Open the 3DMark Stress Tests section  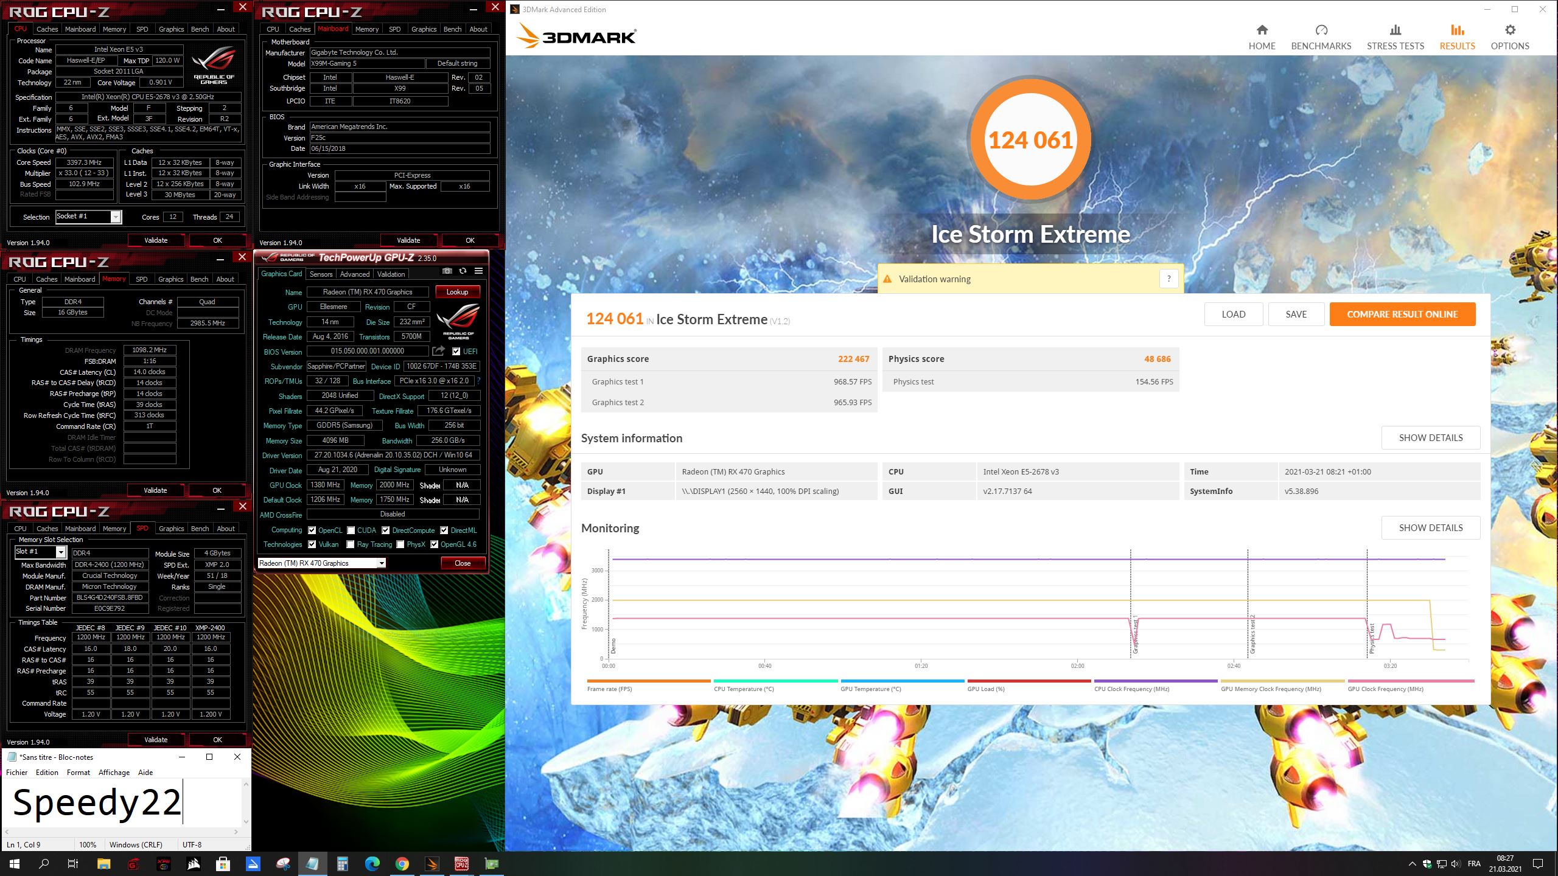click(1395, 38)
